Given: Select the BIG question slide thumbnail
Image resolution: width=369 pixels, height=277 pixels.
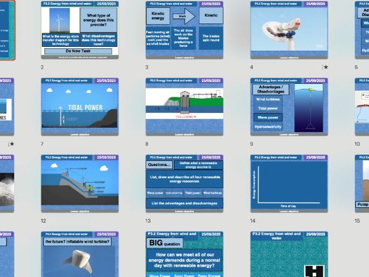Looking at the screenshot, I should pyautogui.click(x=184, y=254).
